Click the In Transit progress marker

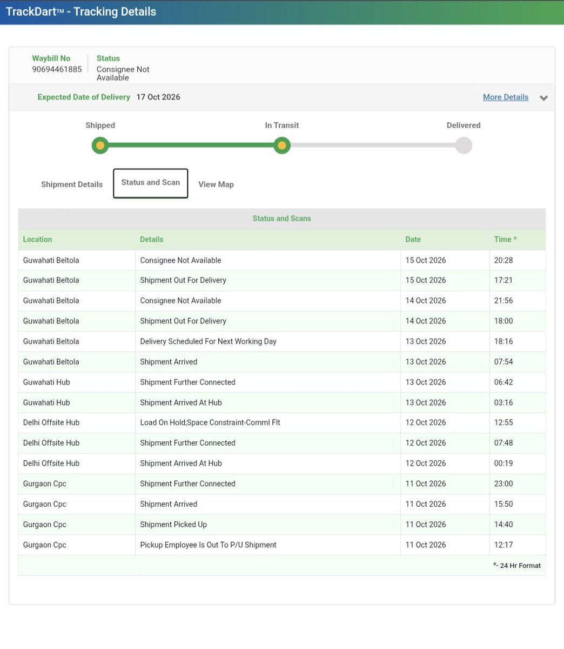pos(281,145)
